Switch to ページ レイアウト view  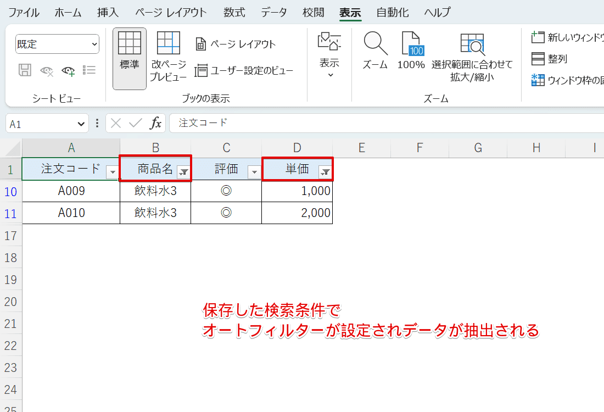coord(236,44)
